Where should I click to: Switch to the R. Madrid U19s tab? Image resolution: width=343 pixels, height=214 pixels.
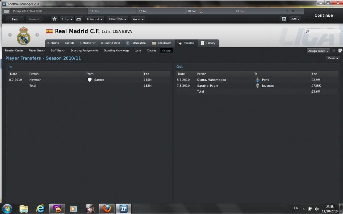(111, 43)
